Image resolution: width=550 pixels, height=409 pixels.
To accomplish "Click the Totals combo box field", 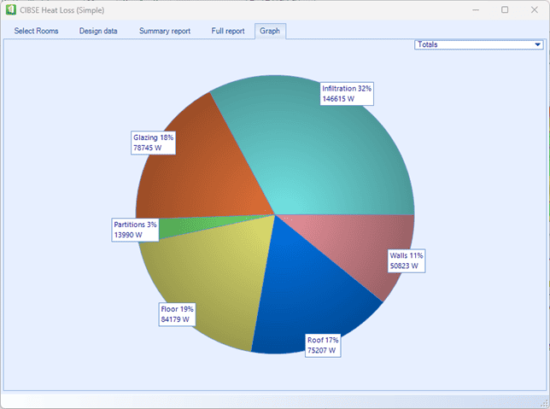I will [470, 44].
